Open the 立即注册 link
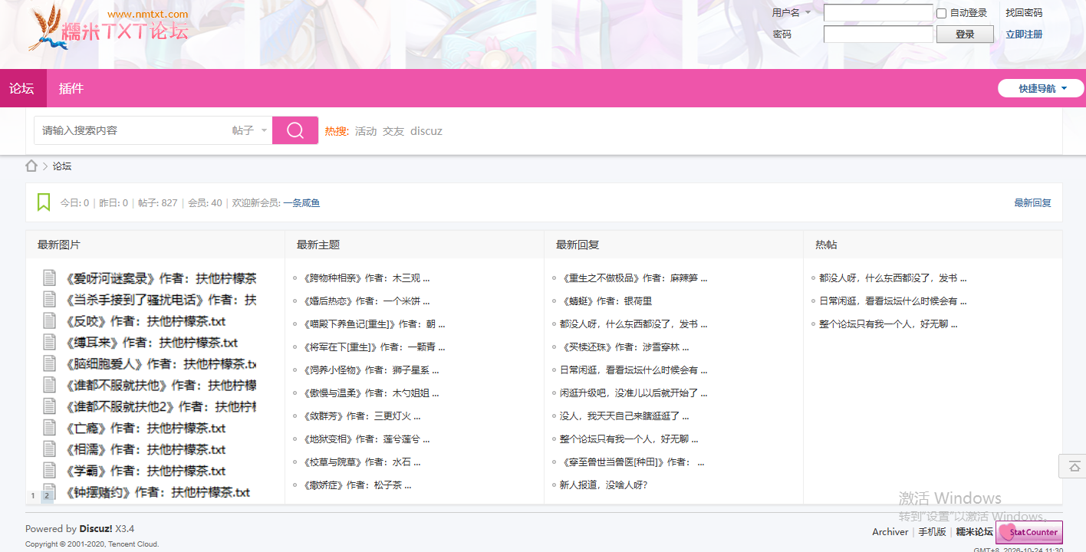 1024,34
